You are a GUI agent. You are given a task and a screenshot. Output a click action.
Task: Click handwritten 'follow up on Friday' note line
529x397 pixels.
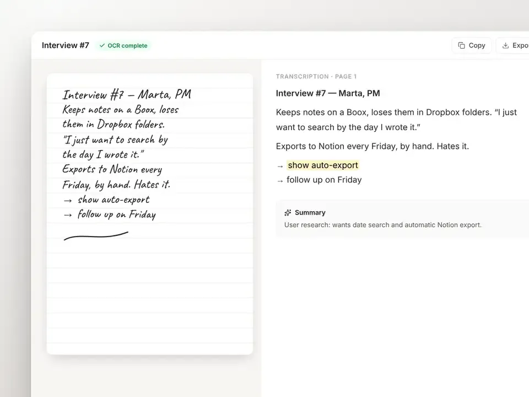point(110,214)
